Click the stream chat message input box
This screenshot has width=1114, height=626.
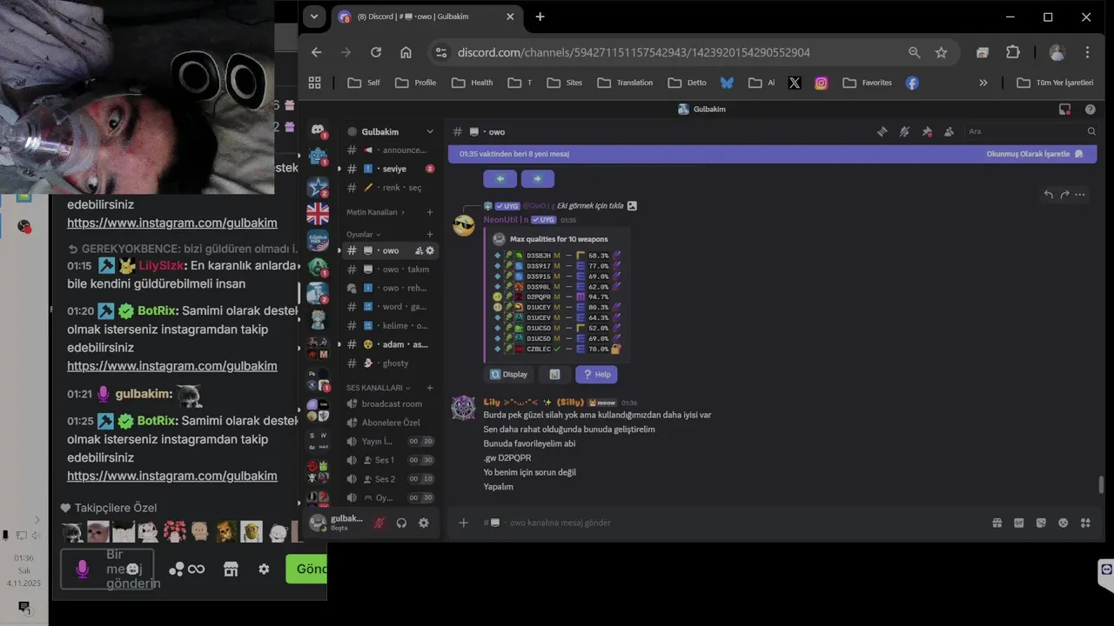107,569
